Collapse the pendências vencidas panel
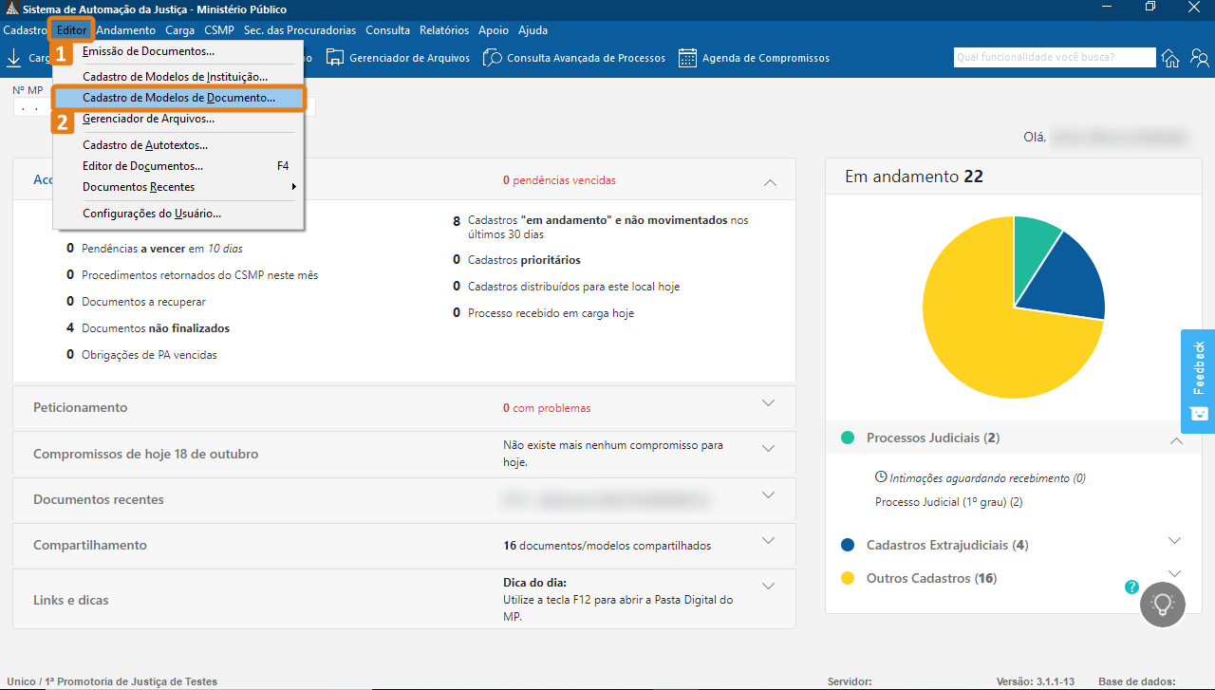1215x690 pixels. [x=770, y=181]
